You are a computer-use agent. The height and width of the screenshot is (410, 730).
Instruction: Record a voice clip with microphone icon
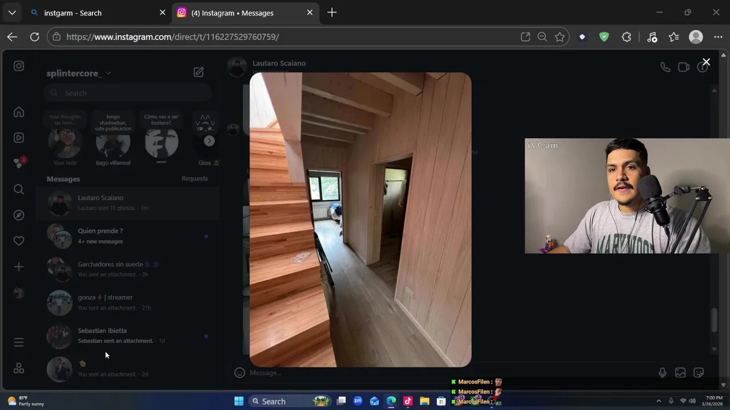(x=662, y=372)
